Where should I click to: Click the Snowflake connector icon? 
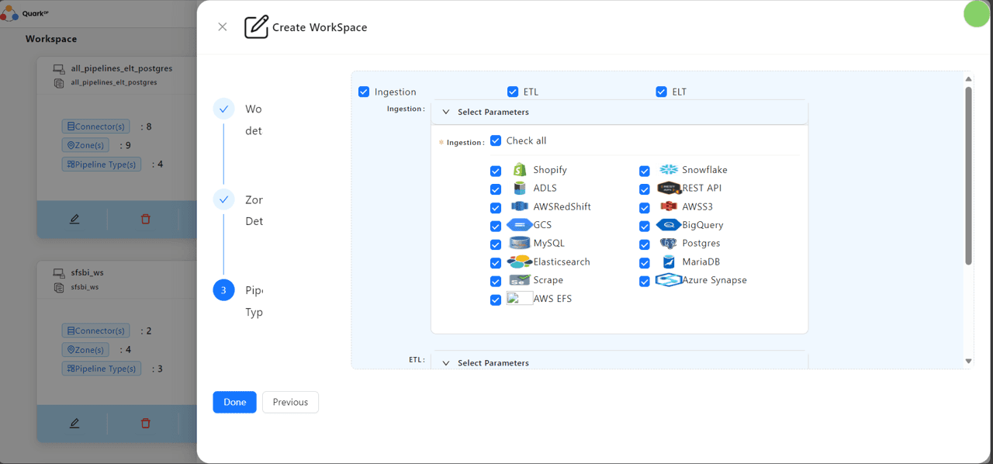pyautogui.click(x=668, y=170)
